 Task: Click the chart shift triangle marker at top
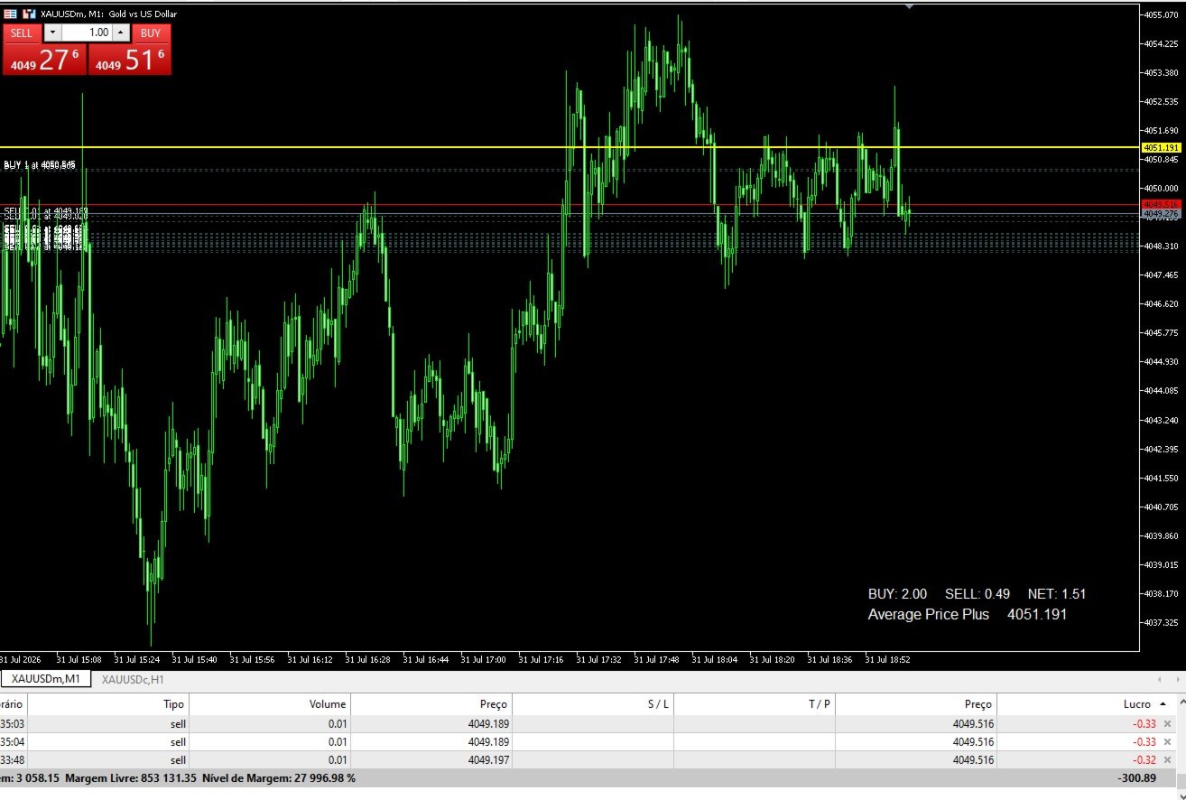click(910, 6)
